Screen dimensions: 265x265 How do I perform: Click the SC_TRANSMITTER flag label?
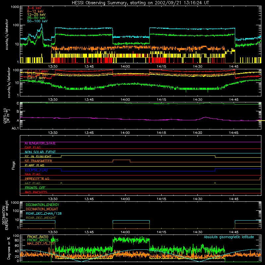point(38,161)
